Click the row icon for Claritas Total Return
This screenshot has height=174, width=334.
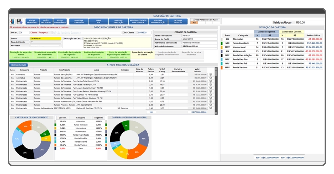[211, 81]
